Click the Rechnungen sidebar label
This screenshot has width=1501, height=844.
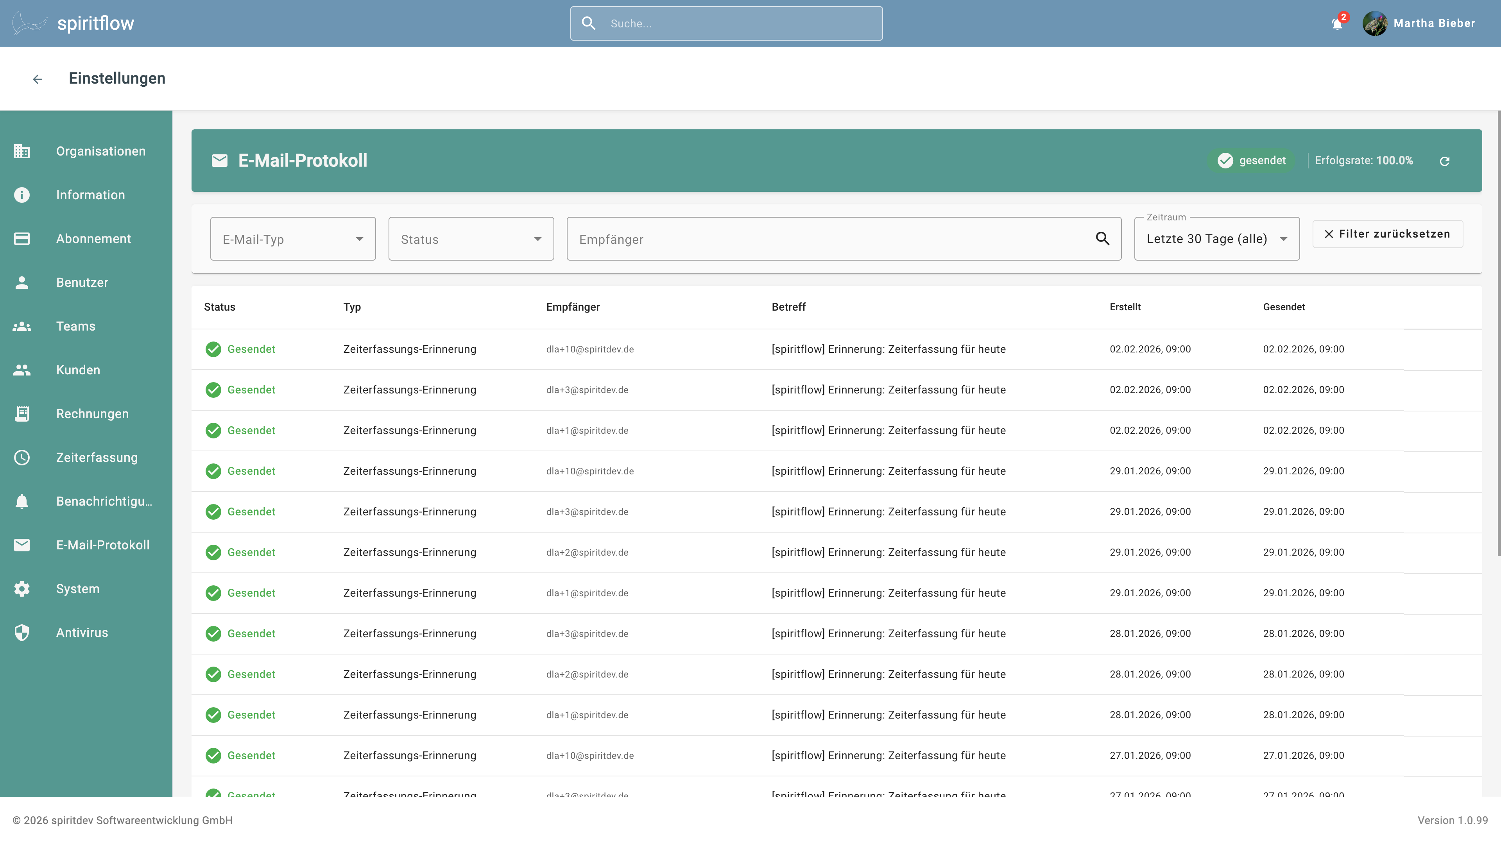(x=92, y=413)
